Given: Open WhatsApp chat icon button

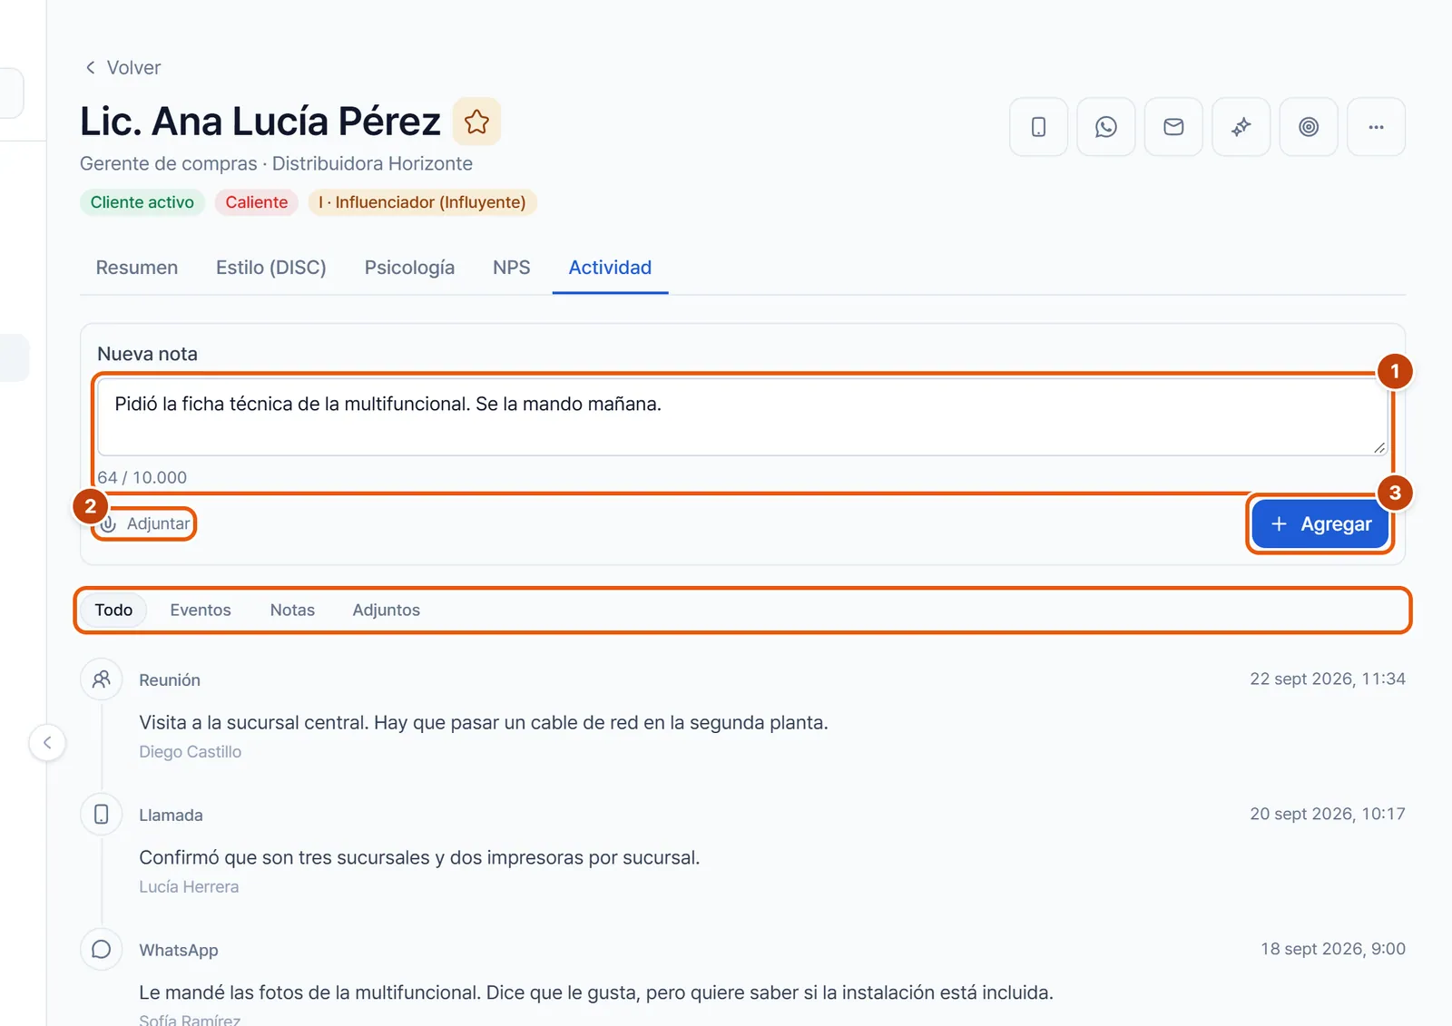Looking at the screenshot, I should 1105,127.
